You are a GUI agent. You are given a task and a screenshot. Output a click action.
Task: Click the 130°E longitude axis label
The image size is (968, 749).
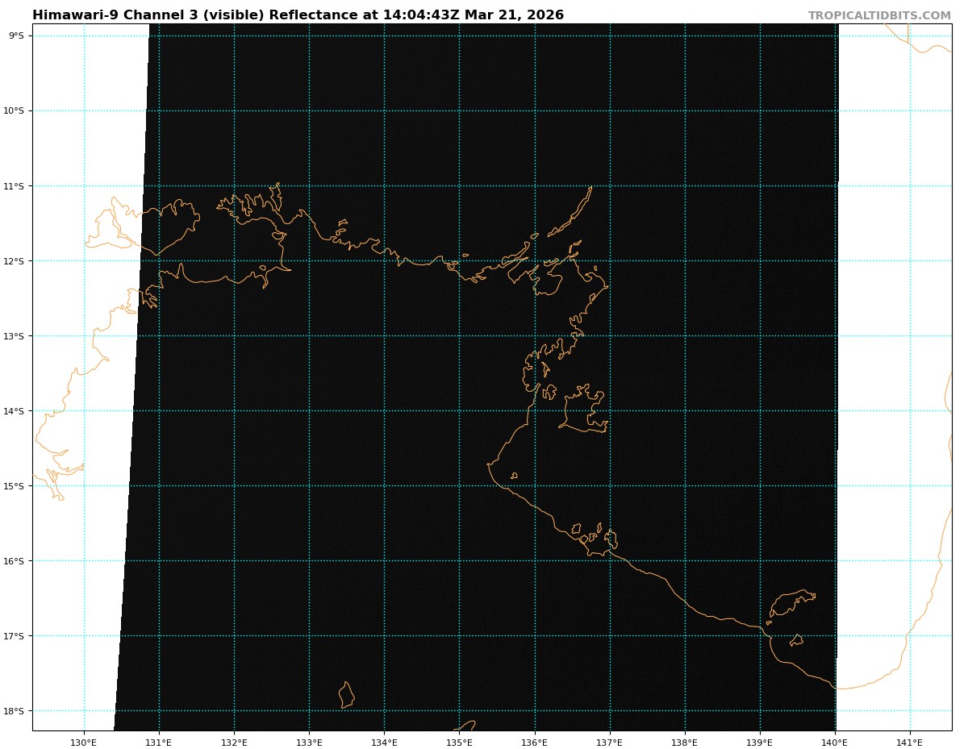[x=84, y=742]
